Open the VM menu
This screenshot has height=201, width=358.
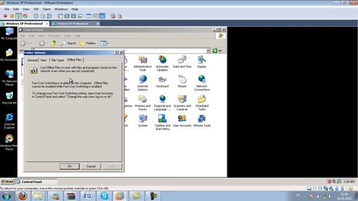click(36, 9)
